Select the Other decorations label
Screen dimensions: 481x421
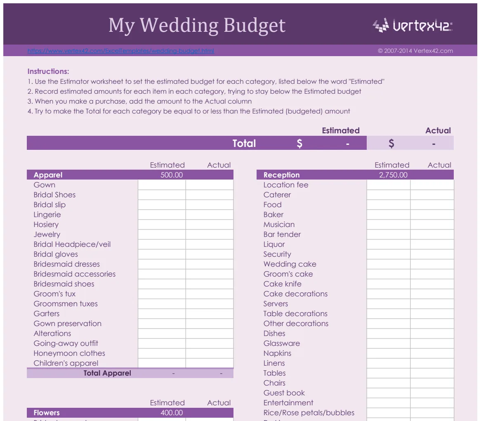[296, 324]
